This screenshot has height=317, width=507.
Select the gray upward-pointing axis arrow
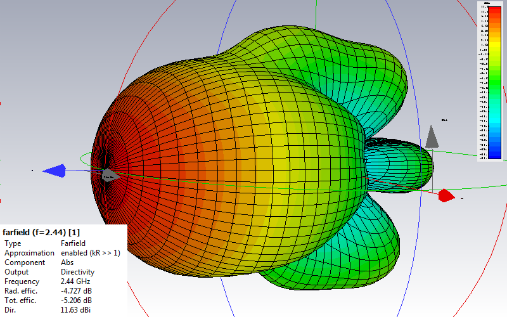(432, 136)
